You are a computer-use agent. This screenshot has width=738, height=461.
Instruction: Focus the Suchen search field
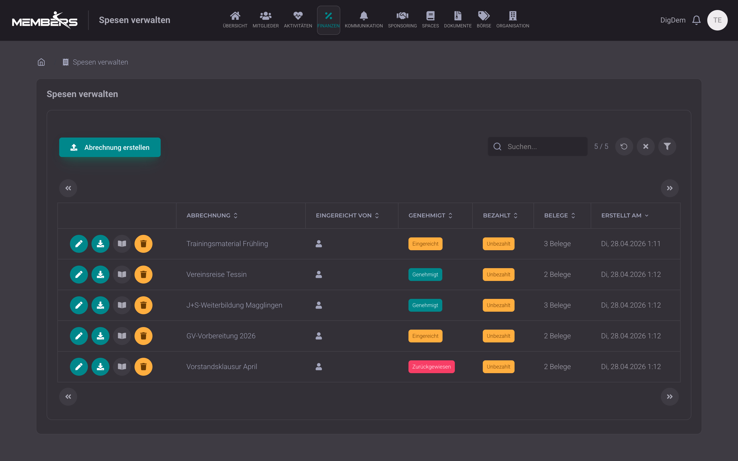537,147
